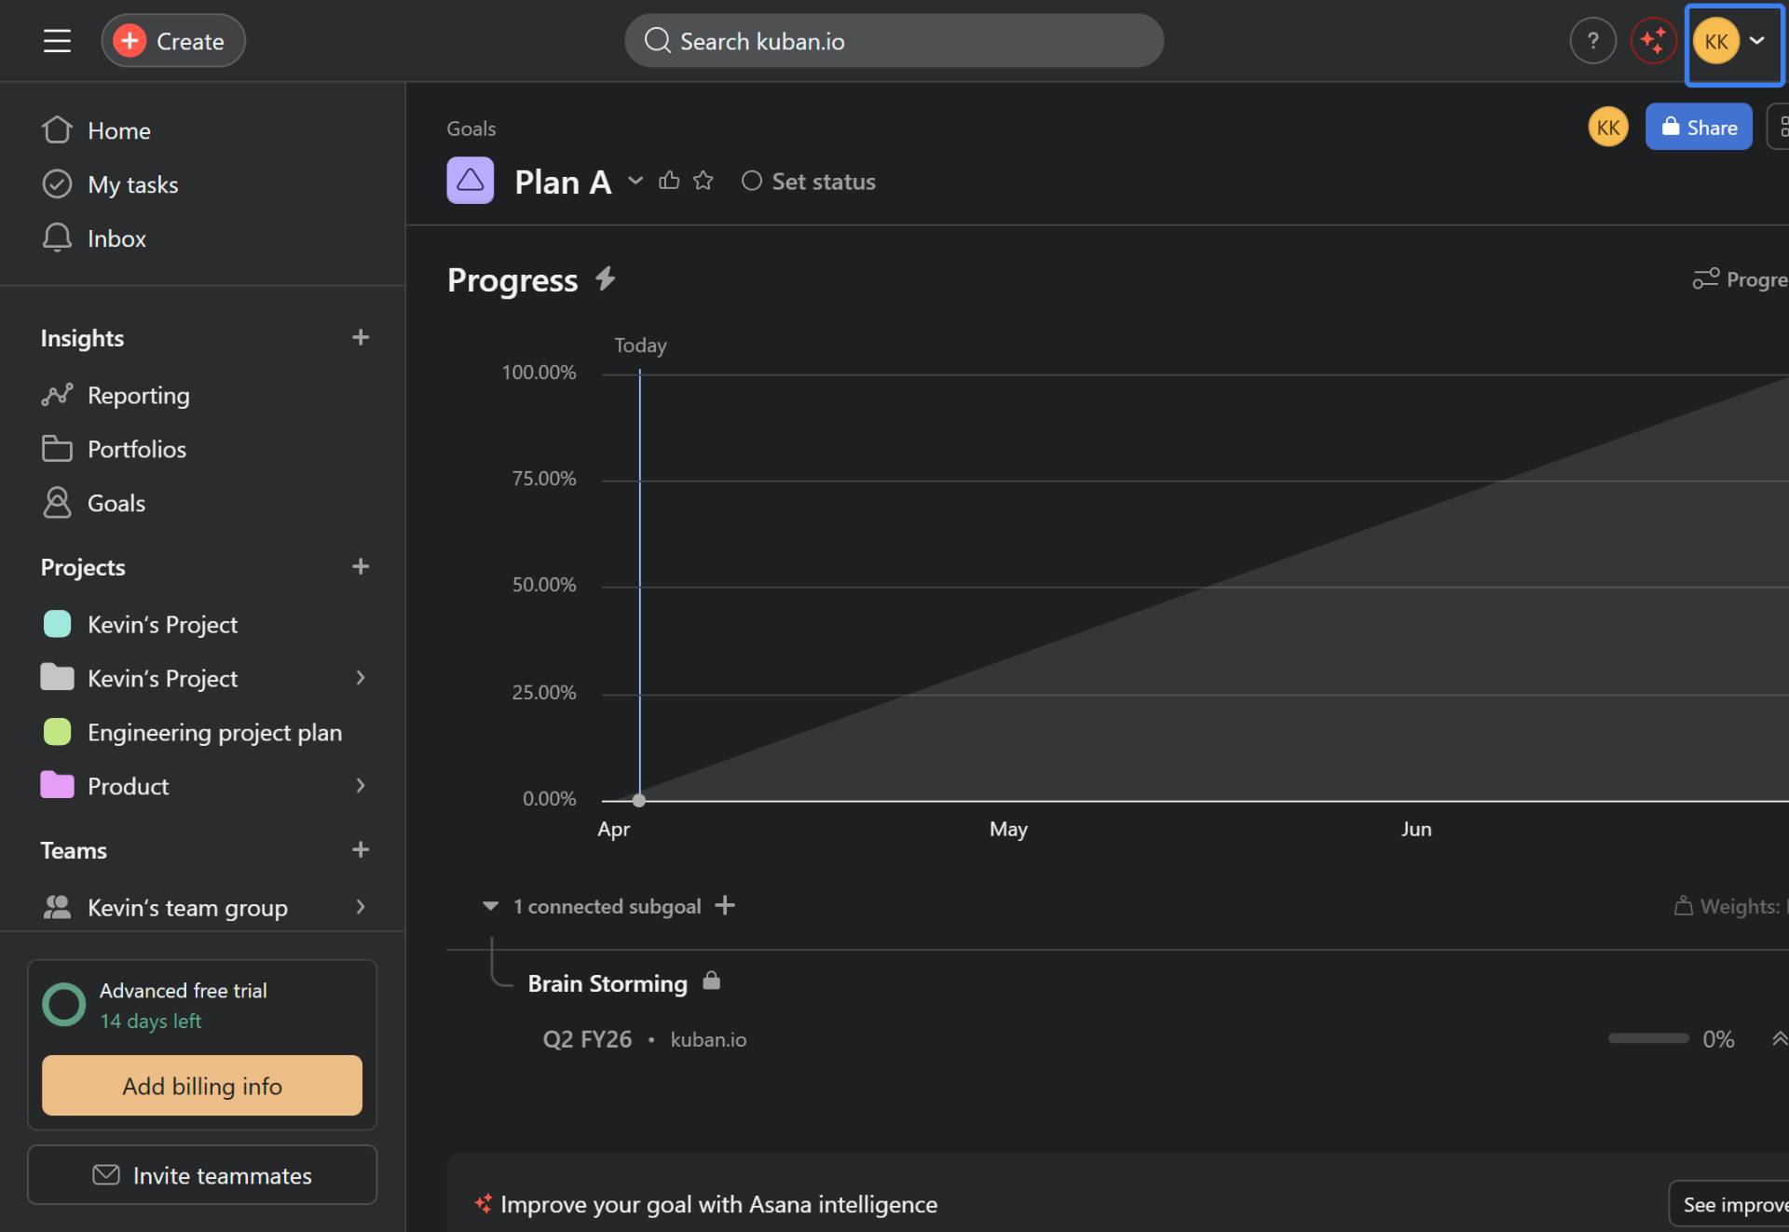
Task: Open Reporting in sidebar
Action: click(138, 395)
